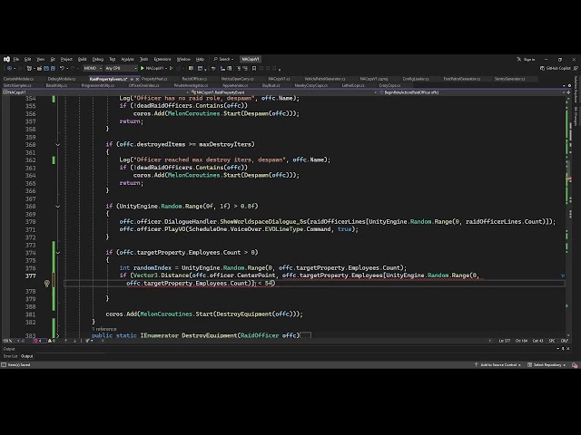Open the Solution Explorer side panel tab
This screenshot has width=581, height=435.
tap(576, 90)
